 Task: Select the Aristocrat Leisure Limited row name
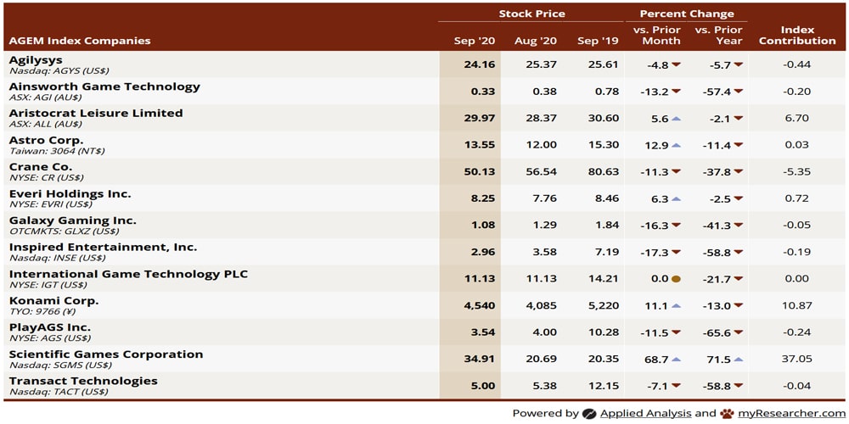[96, 113]
